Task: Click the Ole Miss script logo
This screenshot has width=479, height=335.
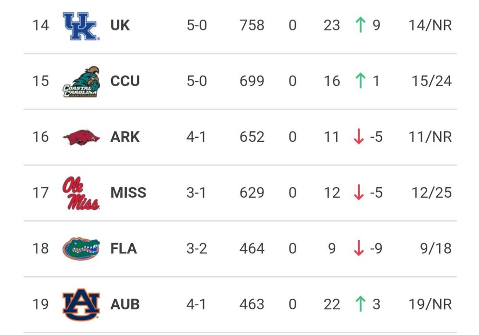Action: coord(80,193)
